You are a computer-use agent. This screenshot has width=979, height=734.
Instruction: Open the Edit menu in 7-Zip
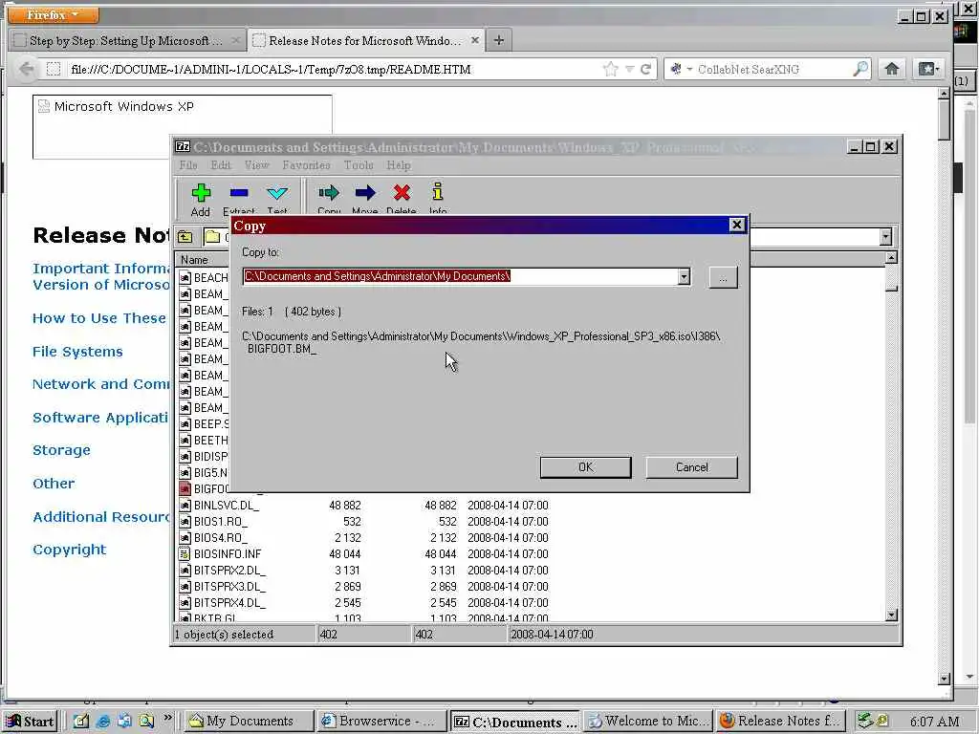(x=221, y=165)
